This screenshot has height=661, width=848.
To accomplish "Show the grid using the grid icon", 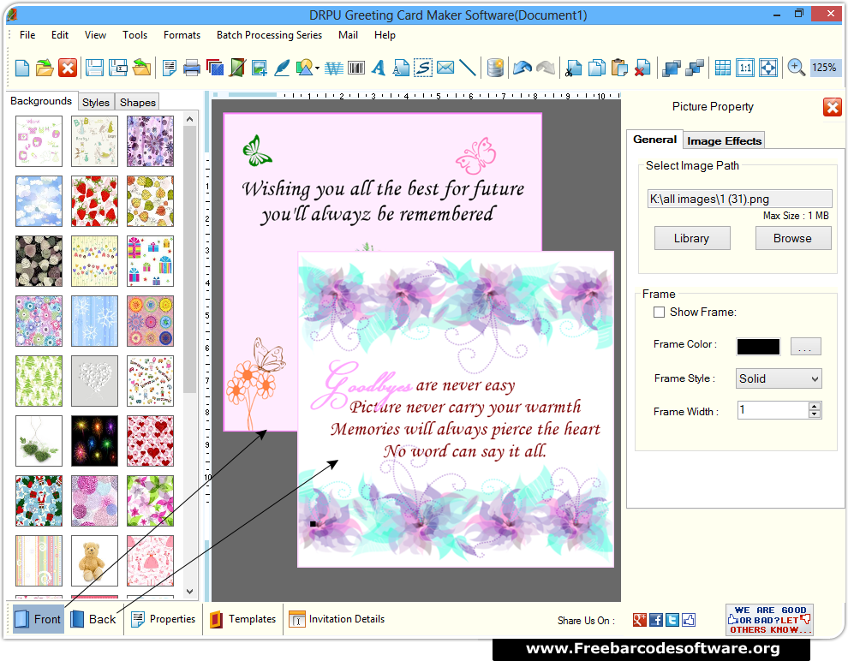I will tap(723, 68).
